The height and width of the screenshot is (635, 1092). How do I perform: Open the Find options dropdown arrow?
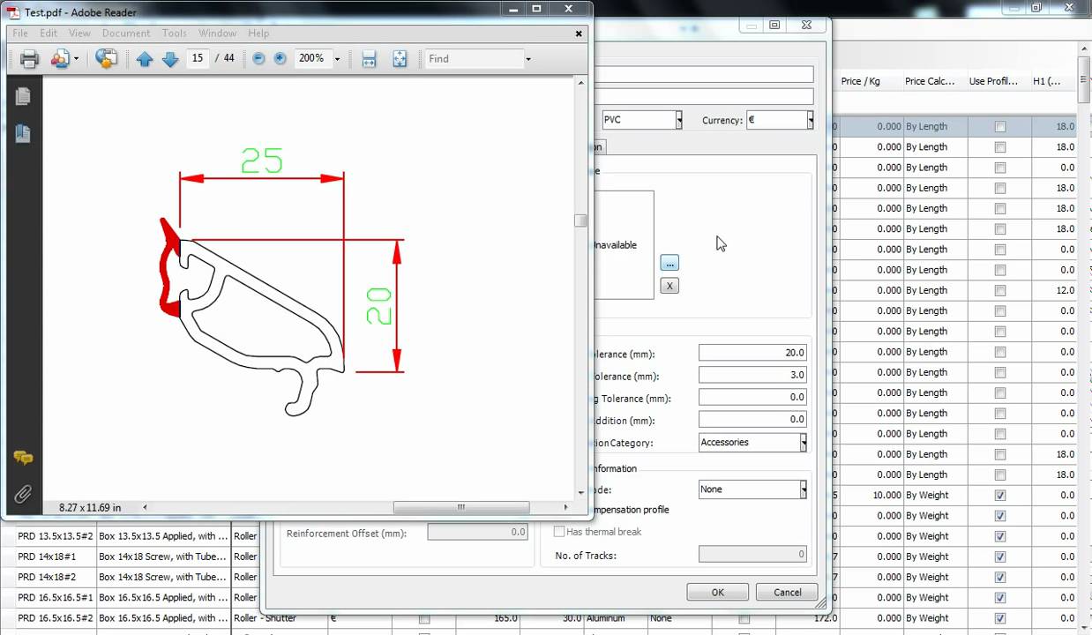(527, 59)
